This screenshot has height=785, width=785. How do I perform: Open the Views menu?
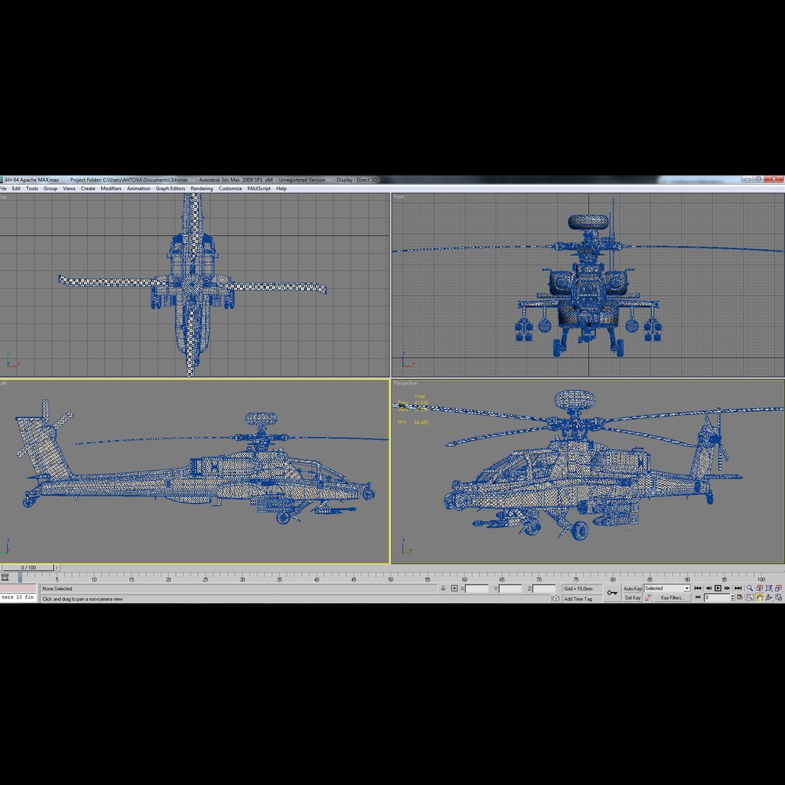click(x=69, y=189)
